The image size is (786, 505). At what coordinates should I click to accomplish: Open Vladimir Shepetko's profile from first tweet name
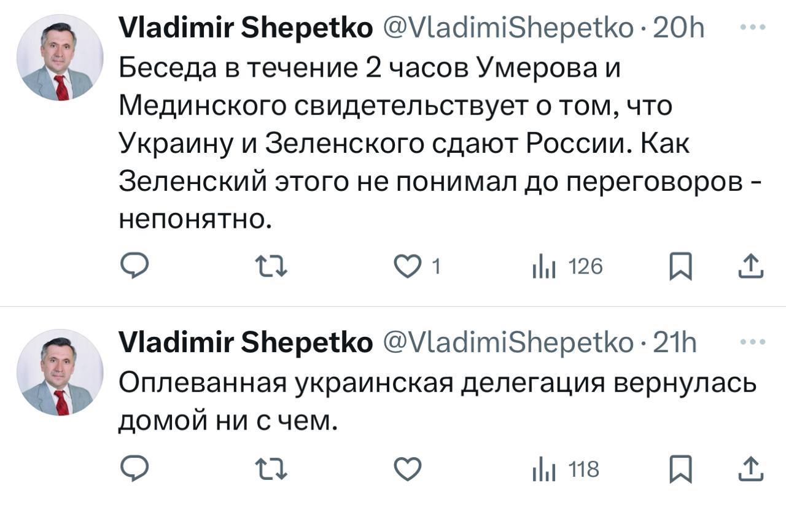tap(244, 28)
